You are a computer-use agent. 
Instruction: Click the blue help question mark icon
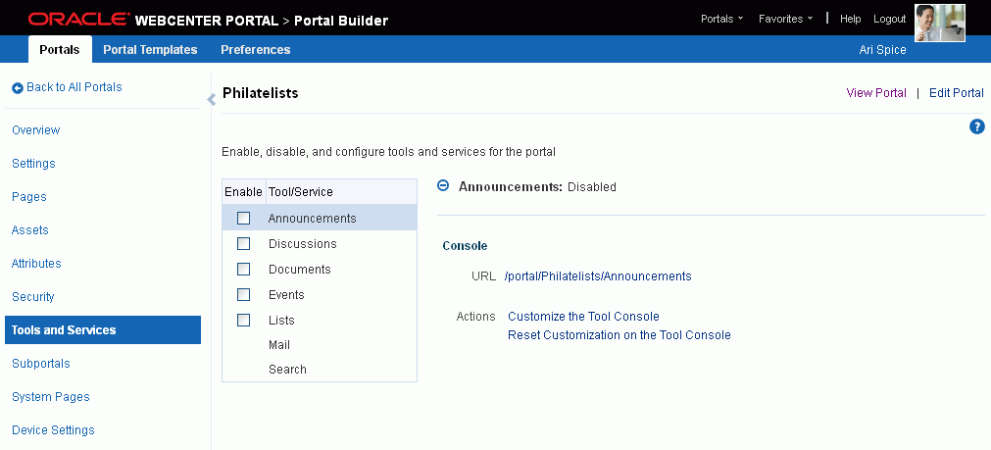tap(976, 126)
